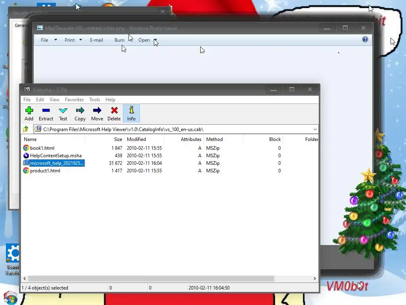
Task: Select the book1.html file
Action: point(42,148)
